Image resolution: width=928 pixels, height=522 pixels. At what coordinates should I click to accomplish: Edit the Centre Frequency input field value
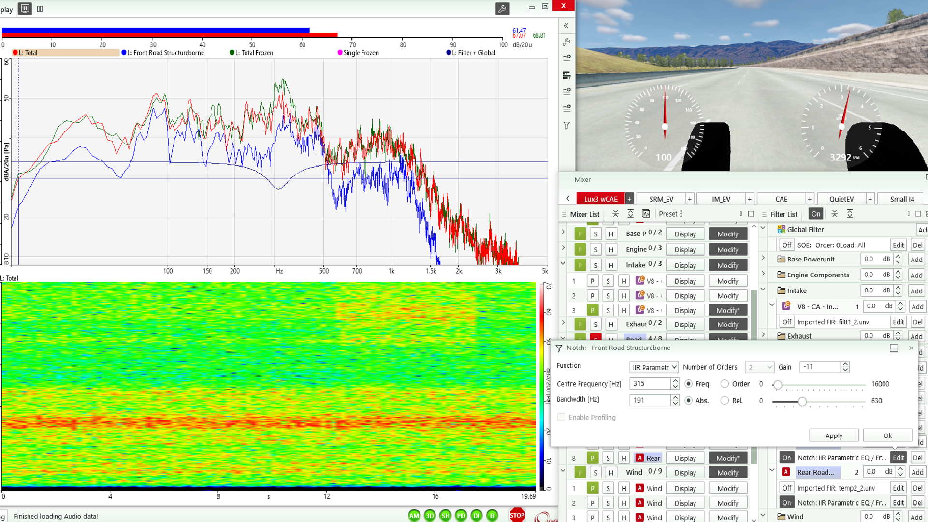(650, 383)
